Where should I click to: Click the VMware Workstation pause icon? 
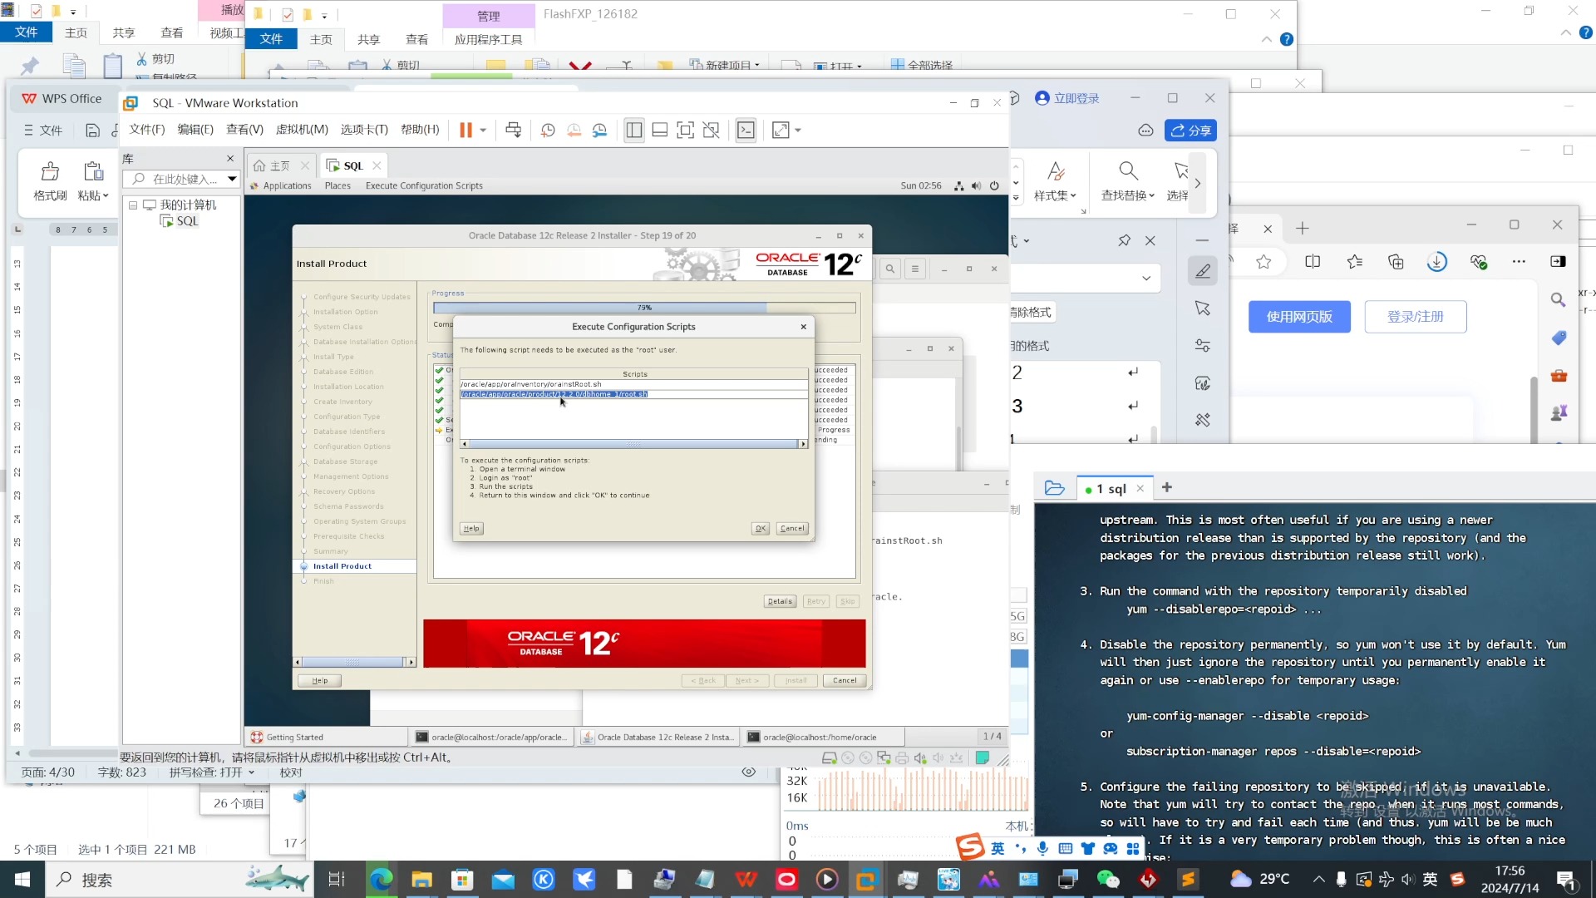[465, 131]
